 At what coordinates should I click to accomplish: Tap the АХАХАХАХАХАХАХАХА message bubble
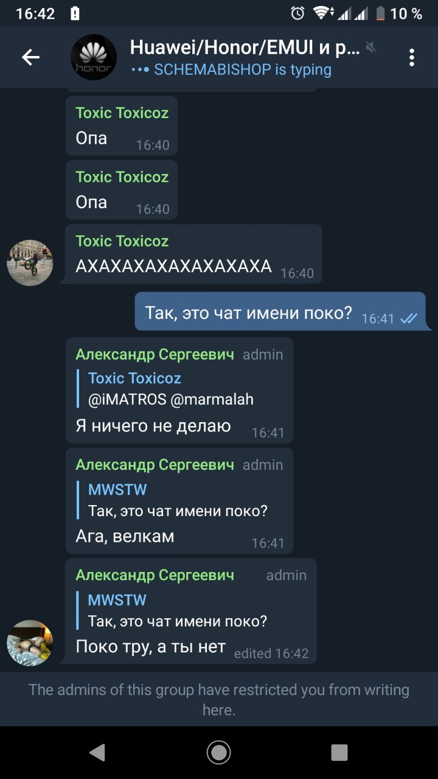click(x=193, y=254)
